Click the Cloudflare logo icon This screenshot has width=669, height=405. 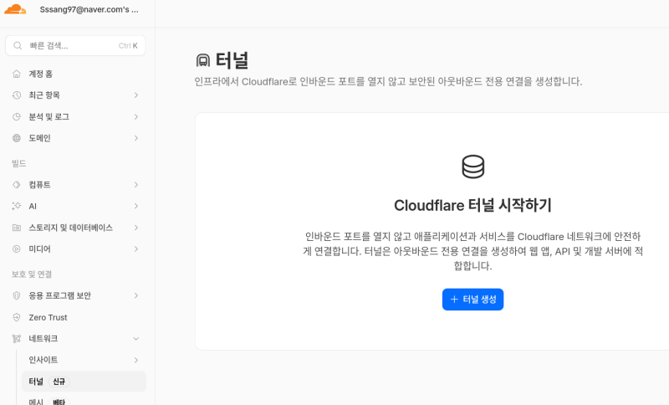[15, 9]
